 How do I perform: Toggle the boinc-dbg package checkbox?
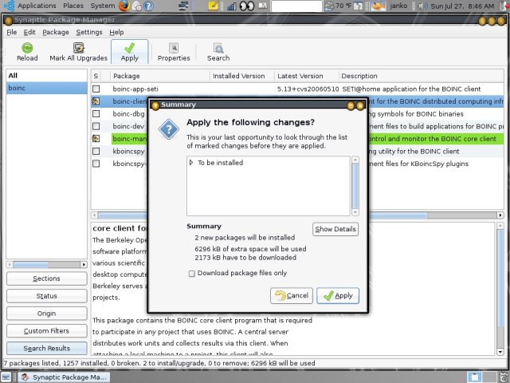point(96,113)
